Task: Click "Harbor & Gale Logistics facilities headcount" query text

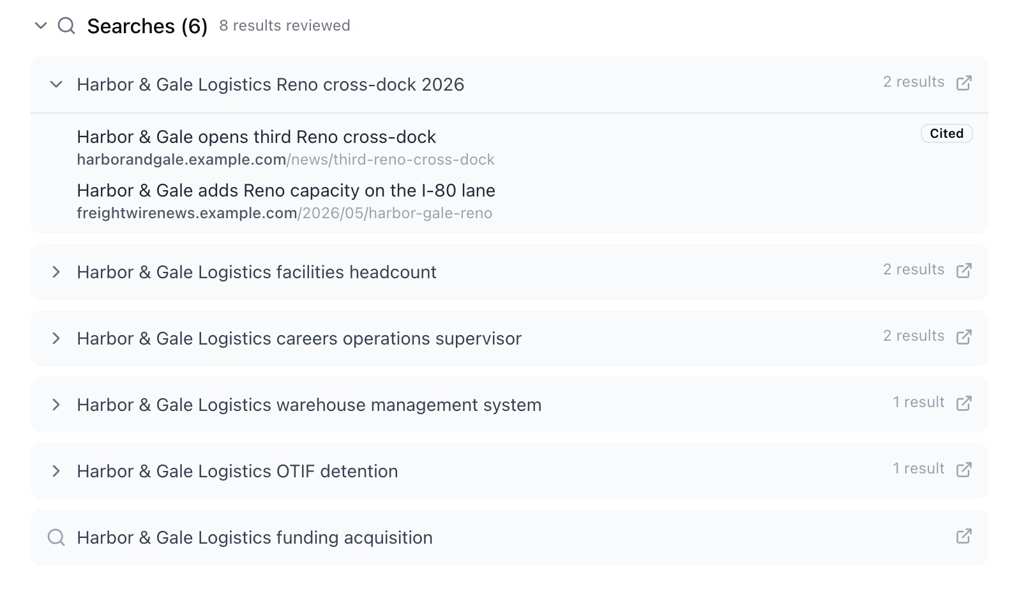Action: point(257,272)
